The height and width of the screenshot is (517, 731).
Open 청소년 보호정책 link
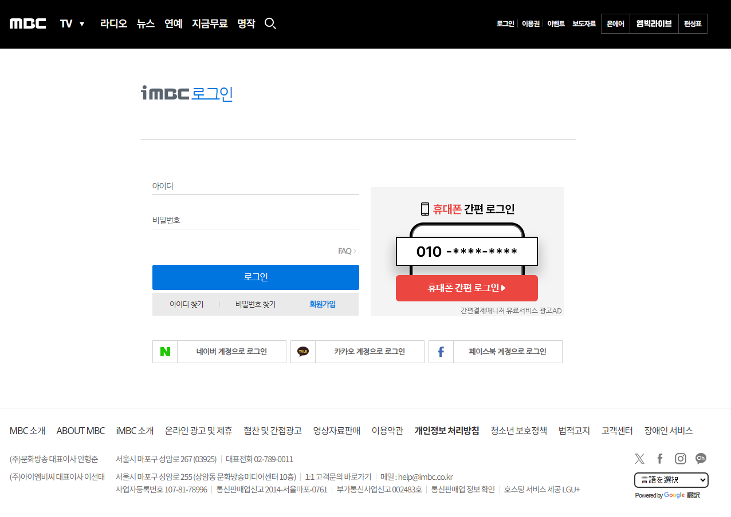point(519,431)
